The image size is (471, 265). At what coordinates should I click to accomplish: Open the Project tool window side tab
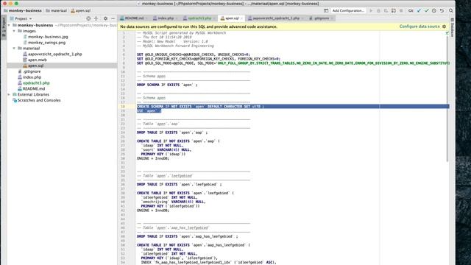tap(4, 27)
